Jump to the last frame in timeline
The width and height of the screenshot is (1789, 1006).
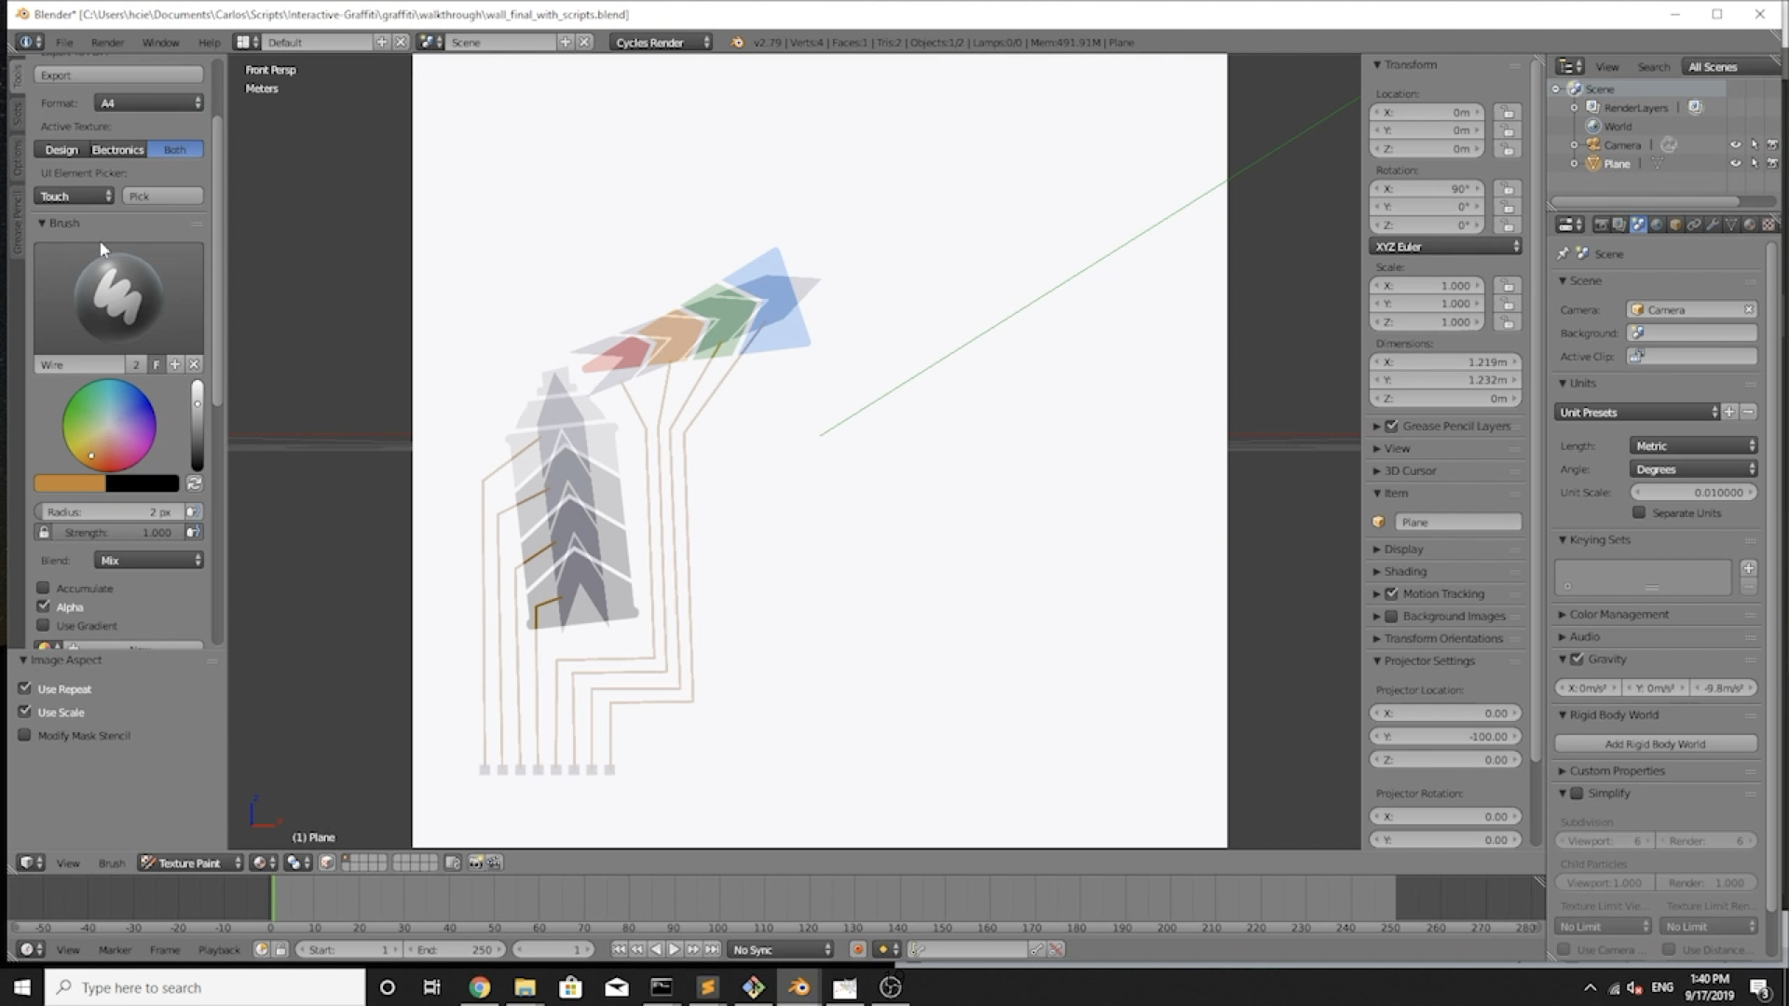[712, 949]
